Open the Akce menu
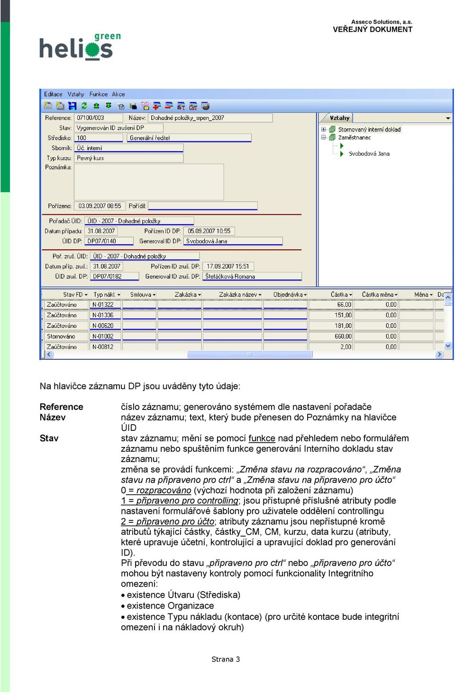Image resolution: width=455 pixels, height=692 pixels. click(118, 94)
